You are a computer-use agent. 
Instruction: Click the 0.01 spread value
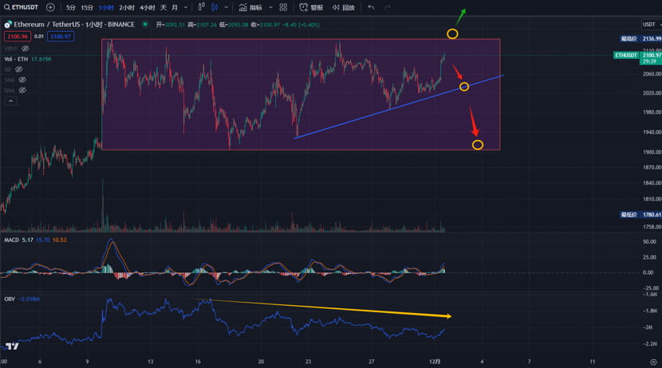pyautogui.click(x=39, y=37)
